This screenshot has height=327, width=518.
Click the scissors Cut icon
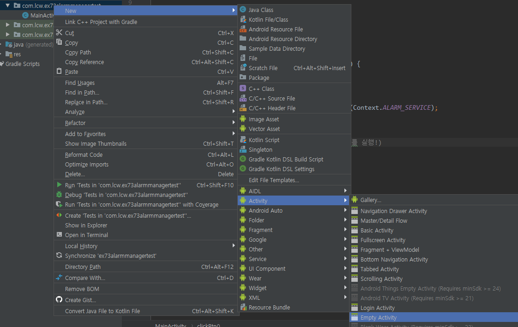59,32
